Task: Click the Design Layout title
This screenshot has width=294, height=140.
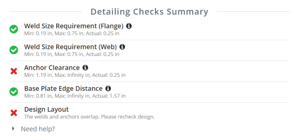Action: point(47,110)
